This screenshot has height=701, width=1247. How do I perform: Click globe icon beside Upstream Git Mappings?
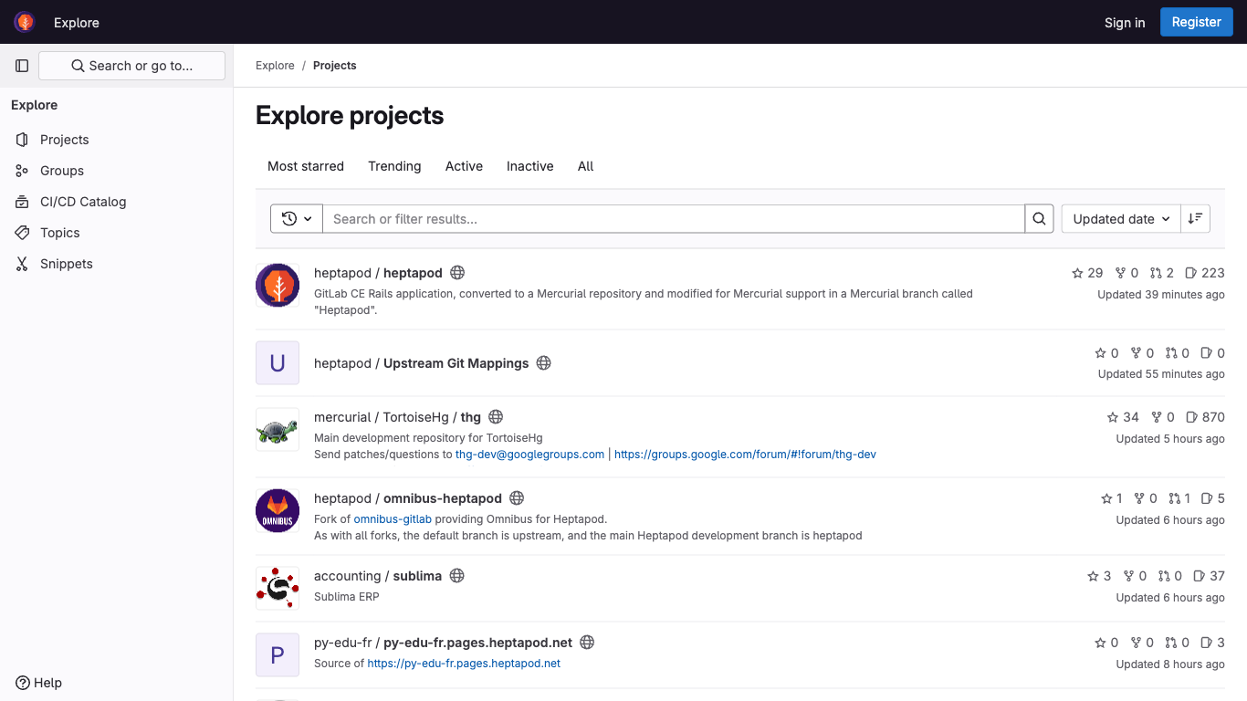[544, 363]
